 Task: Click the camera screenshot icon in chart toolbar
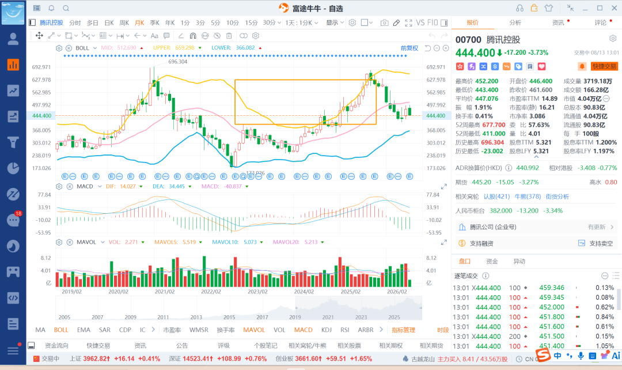tap(384, 23)
